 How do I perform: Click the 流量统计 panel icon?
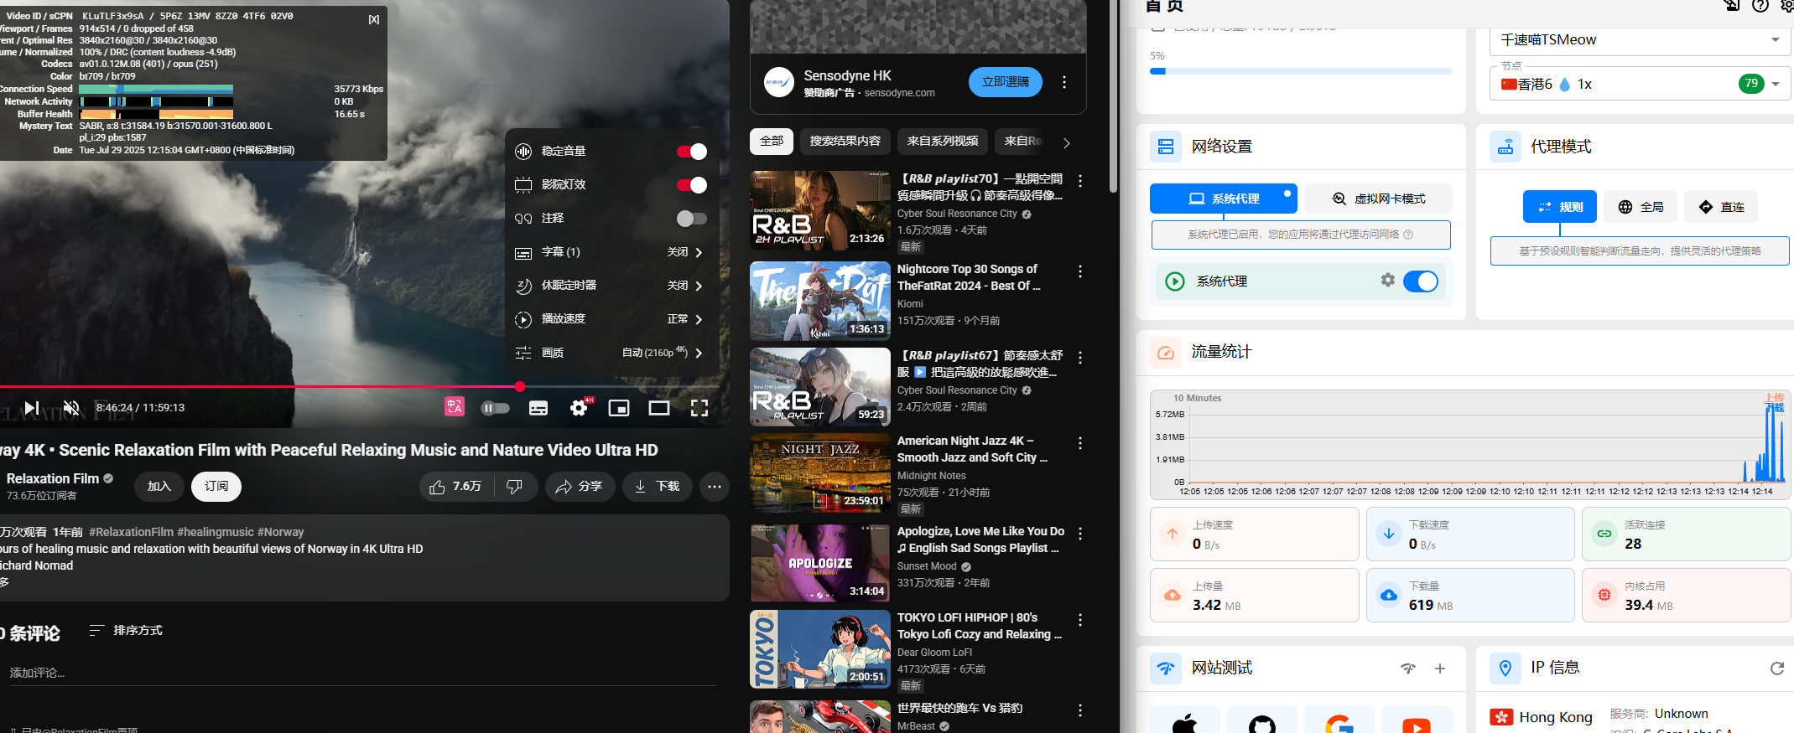(x=1166, y=353)
